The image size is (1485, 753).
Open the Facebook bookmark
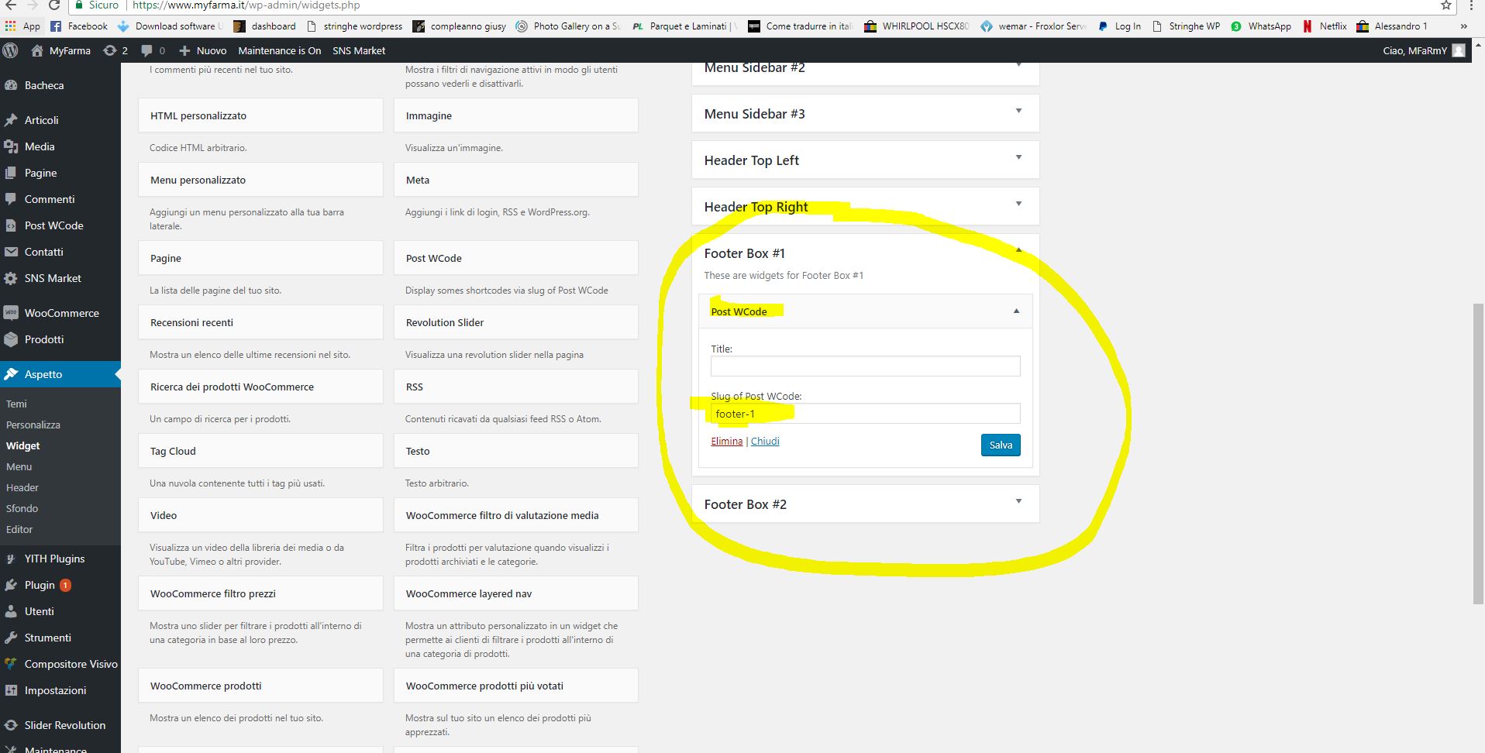click(78, 26)
